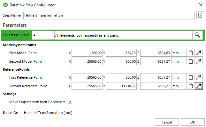
Task: Select the All value in Objects combo box
Action: click(x=41, y=35)
